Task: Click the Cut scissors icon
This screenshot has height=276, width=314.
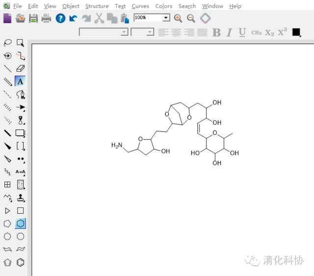Action: [x=99, y=19]
